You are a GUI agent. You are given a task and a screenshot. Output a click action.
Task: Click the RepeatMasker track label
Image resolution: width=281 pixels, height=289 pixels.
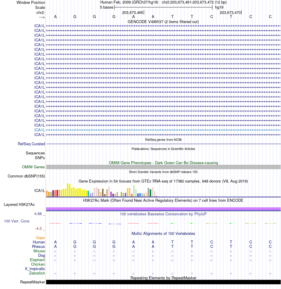click(33, 282)
